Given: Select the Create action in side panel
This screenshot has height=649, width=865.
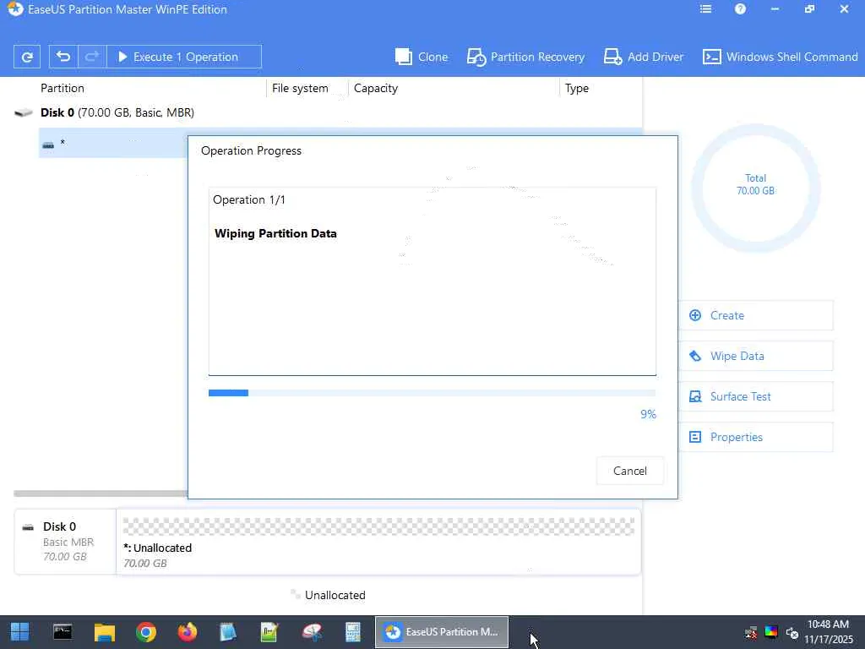Looking at the screenshot, I should pos(755,315).
